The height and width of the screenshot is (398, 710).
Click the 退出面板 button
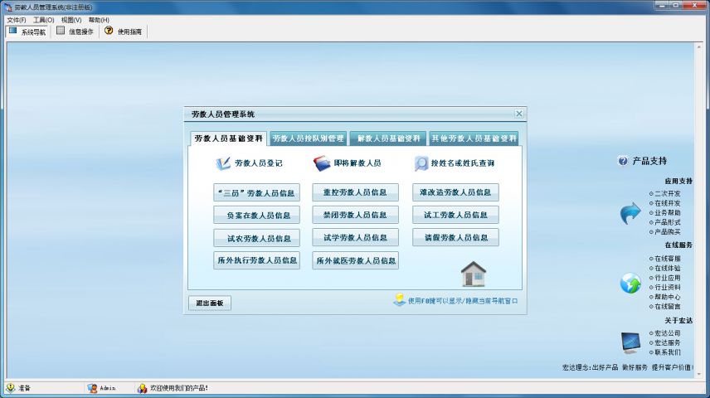coord(209,303)
